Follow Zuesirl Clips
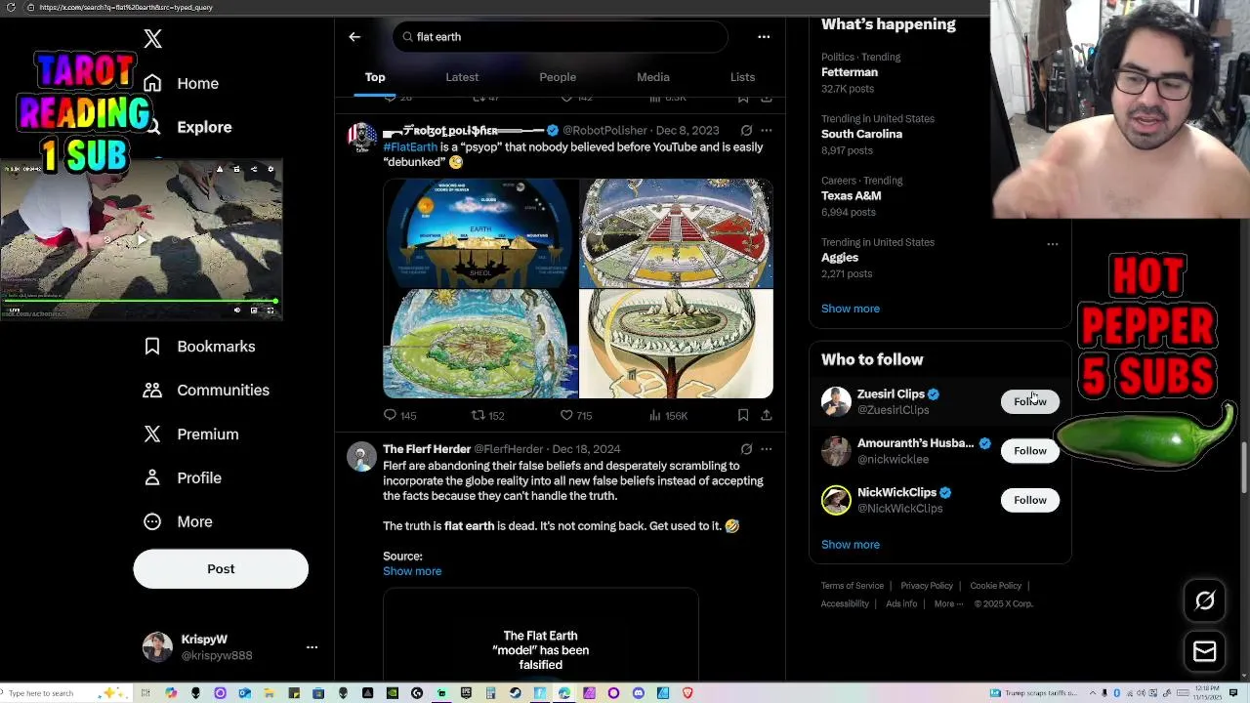This screenshot has height=703, width=1250. coord(1029,402)
